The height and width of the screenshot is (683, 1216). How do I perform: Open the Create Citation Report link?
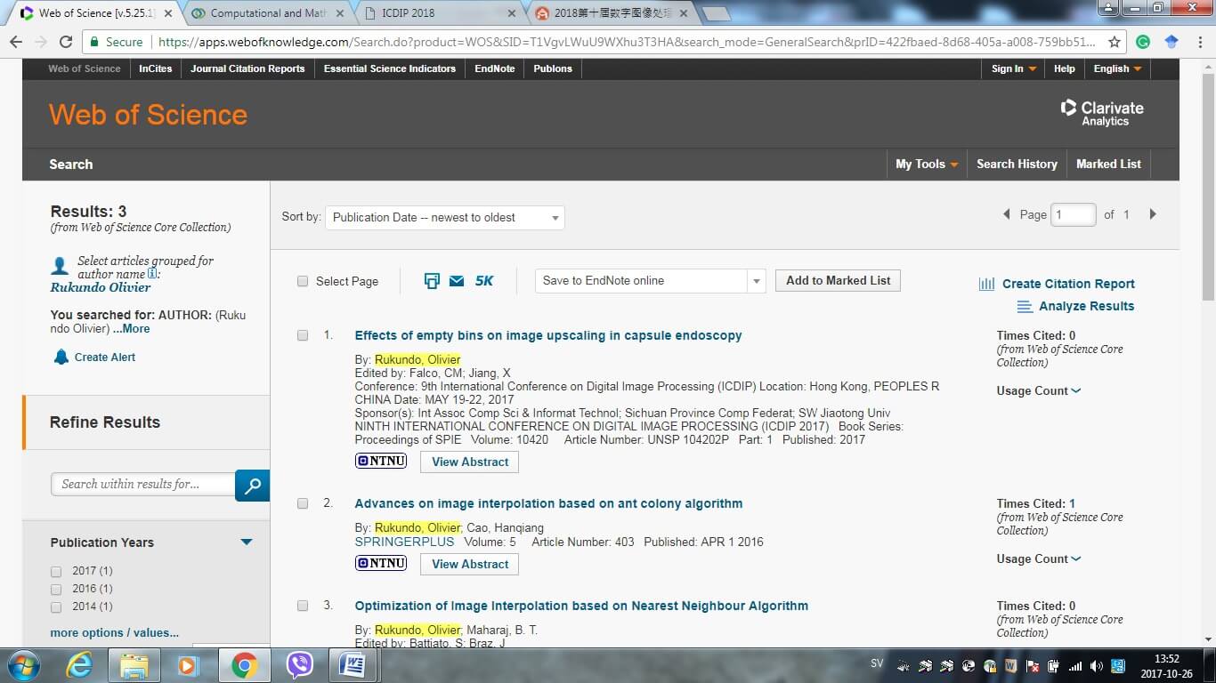1067,284
